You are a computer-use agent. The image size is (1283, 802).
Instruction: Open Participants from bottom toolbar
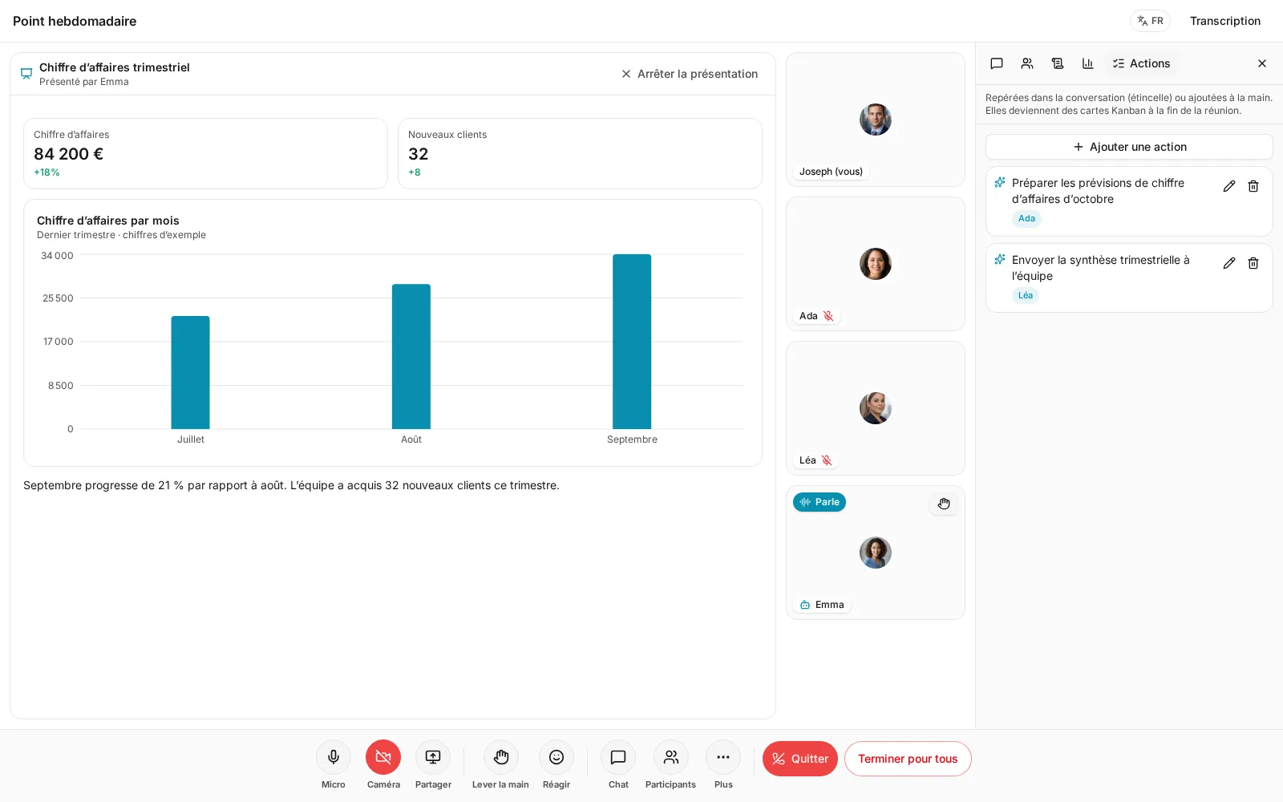tap(671, 757)
